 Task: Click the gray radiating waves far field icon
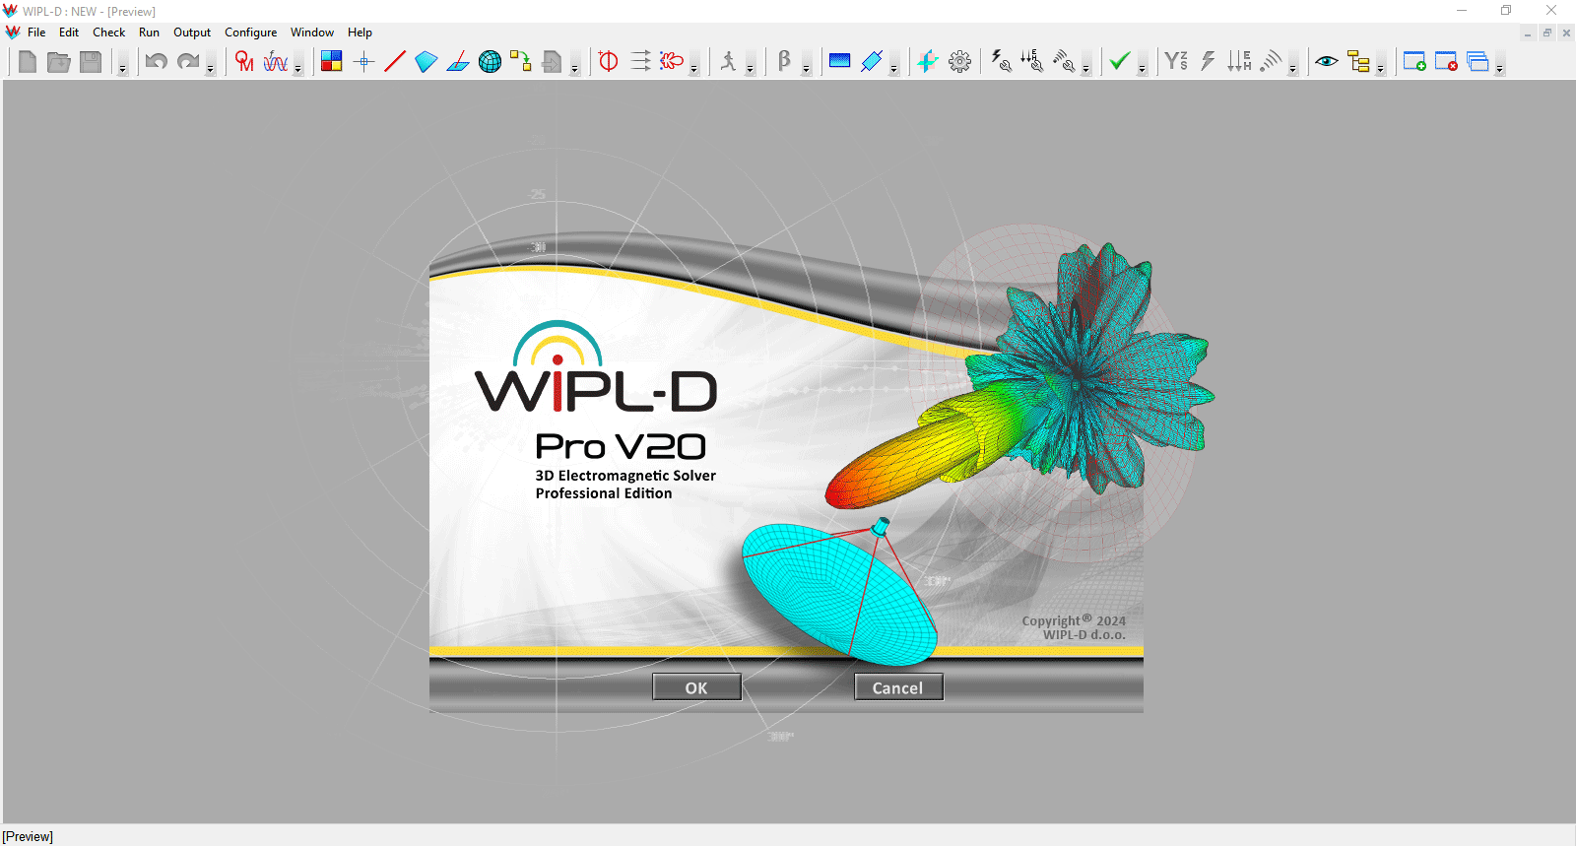click(1271, 62)
